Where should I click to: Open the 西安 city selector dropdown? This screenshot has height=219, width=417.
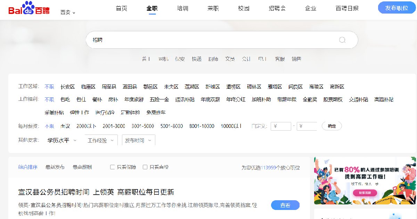click(68, 12)
